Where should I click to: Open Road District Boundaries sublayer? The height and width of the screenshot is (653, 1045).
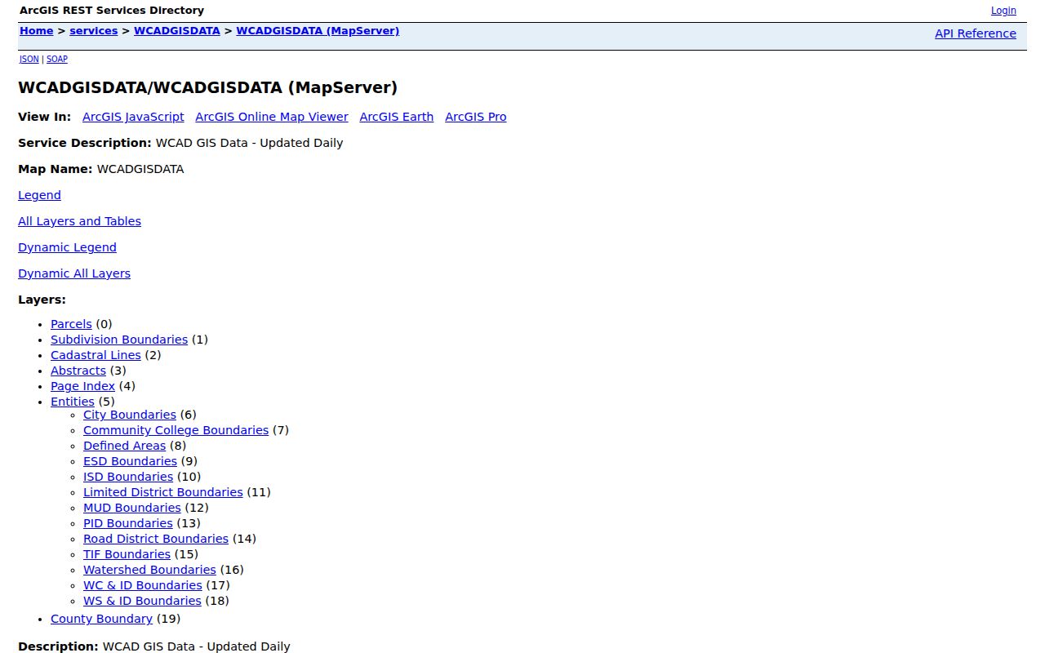click(156, 539)
